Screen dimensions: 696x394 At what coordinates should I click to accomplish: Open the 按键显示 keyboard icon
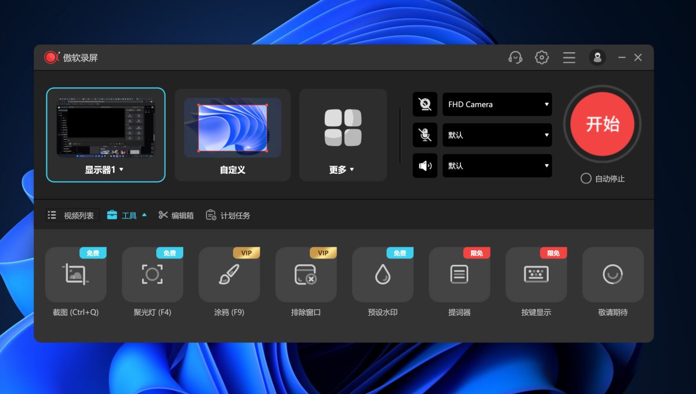(x=536, y=275)
